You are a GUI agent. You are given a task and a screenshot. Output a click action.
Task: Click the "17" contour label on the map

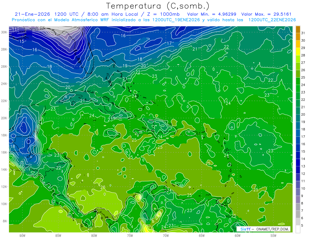169,43
